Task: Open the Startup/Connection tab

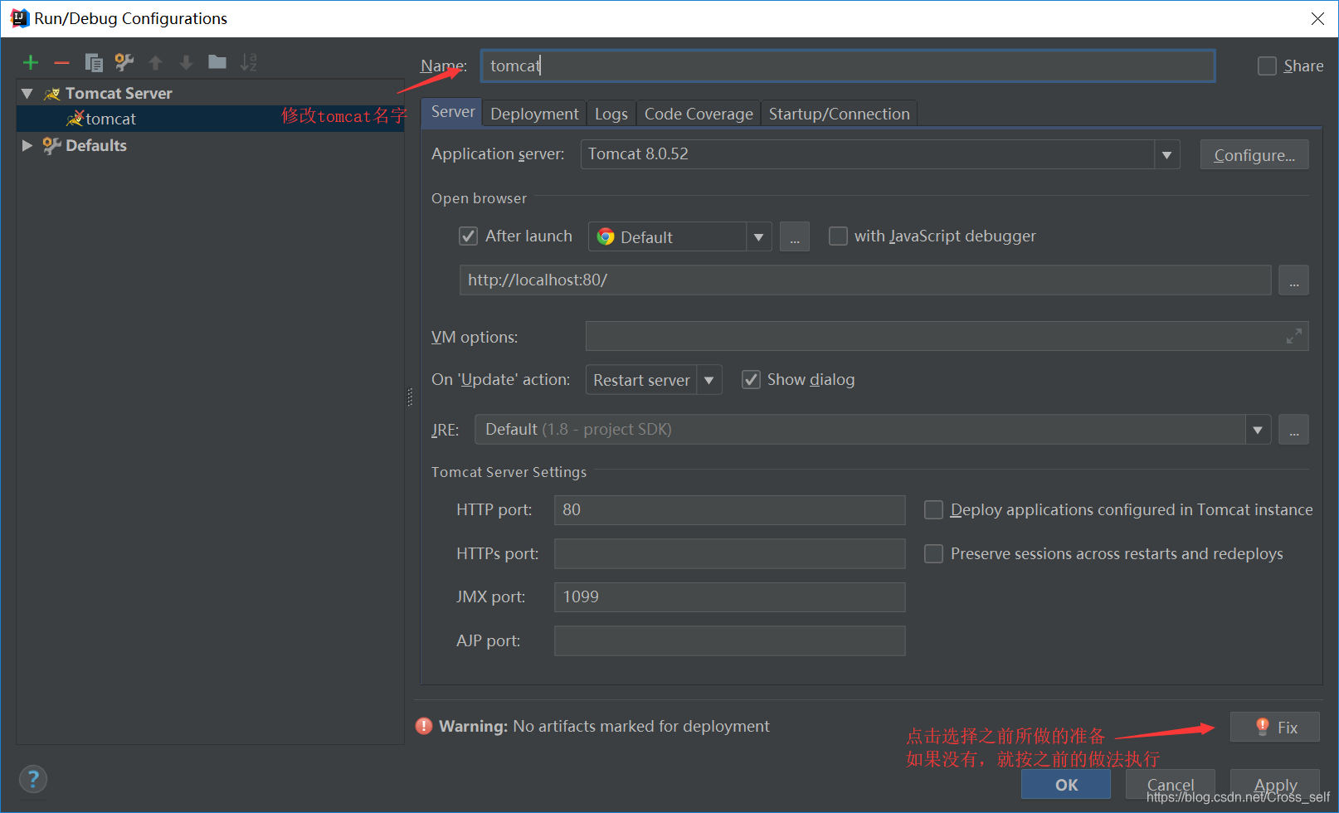Action: point(839,114)
